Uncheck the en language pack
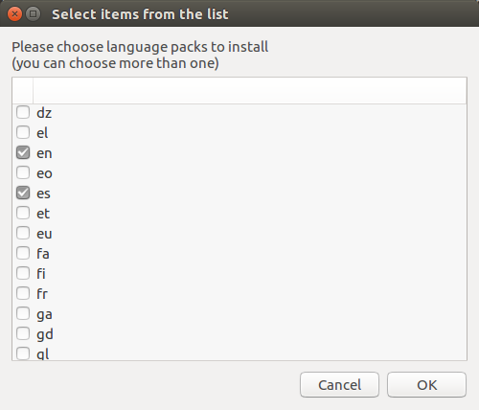The image size is (479, 410). (x=23, y=152)
